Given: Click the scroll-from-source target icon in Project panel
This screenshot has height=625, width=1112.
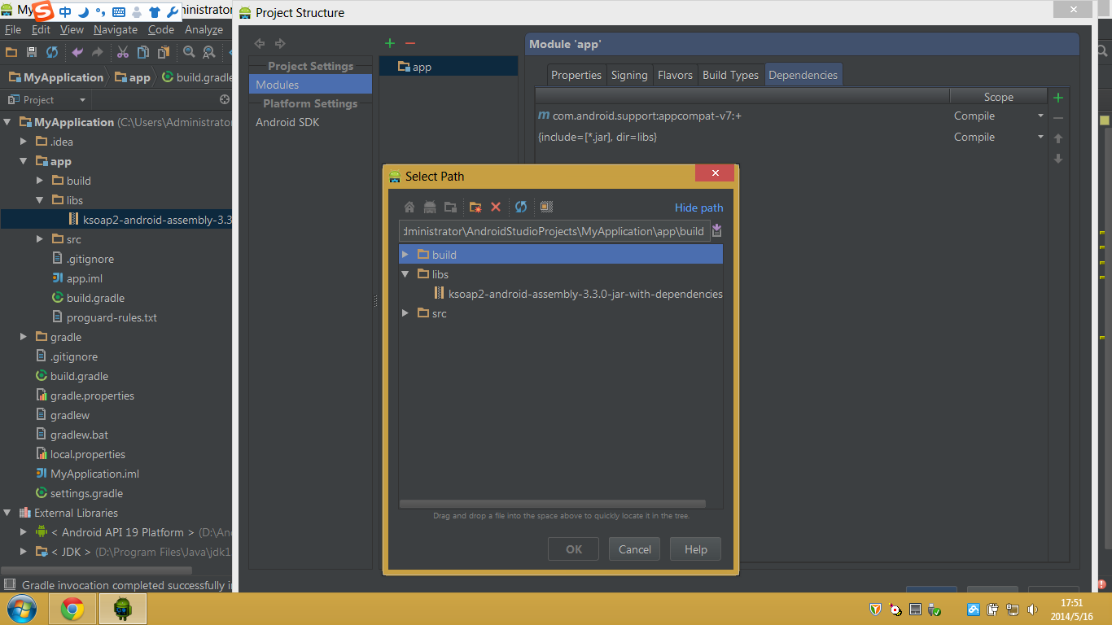Looking at the screenshot, I should coord(225,99).
